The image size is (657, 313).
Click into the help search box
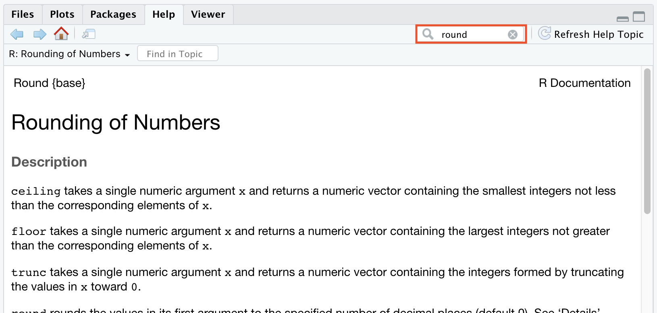point(472,35)
